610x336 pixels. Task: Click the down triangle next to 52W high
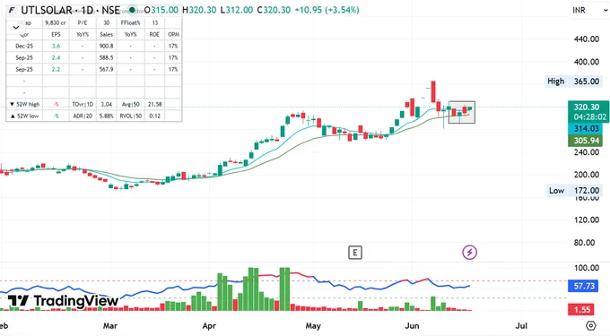click(x=12, y=104)
